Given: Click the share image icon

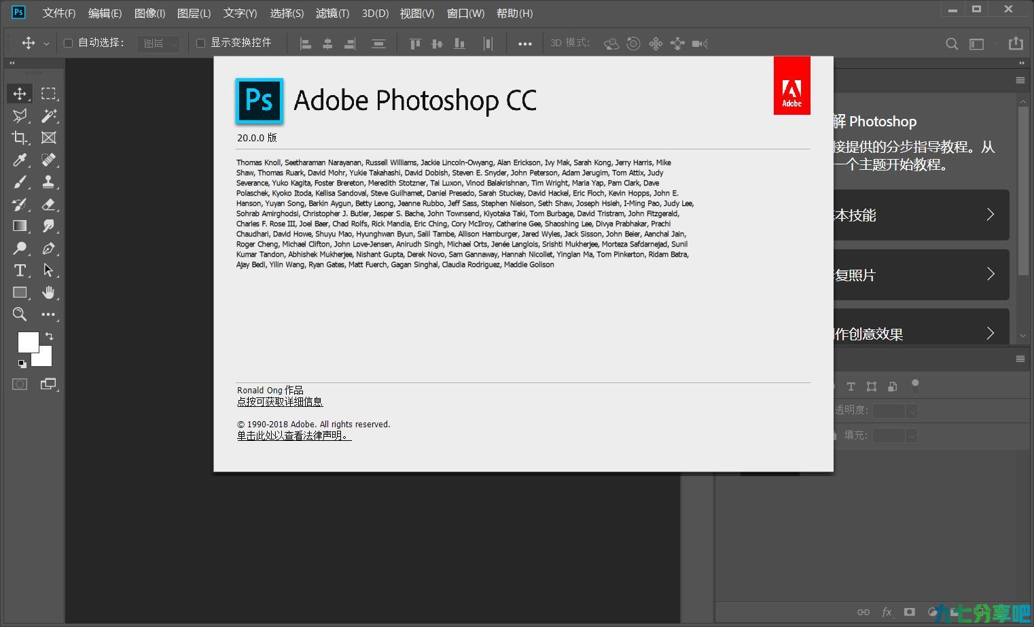Looking at the screenshot, I should pyautogui.click(x=1016, y=43).
